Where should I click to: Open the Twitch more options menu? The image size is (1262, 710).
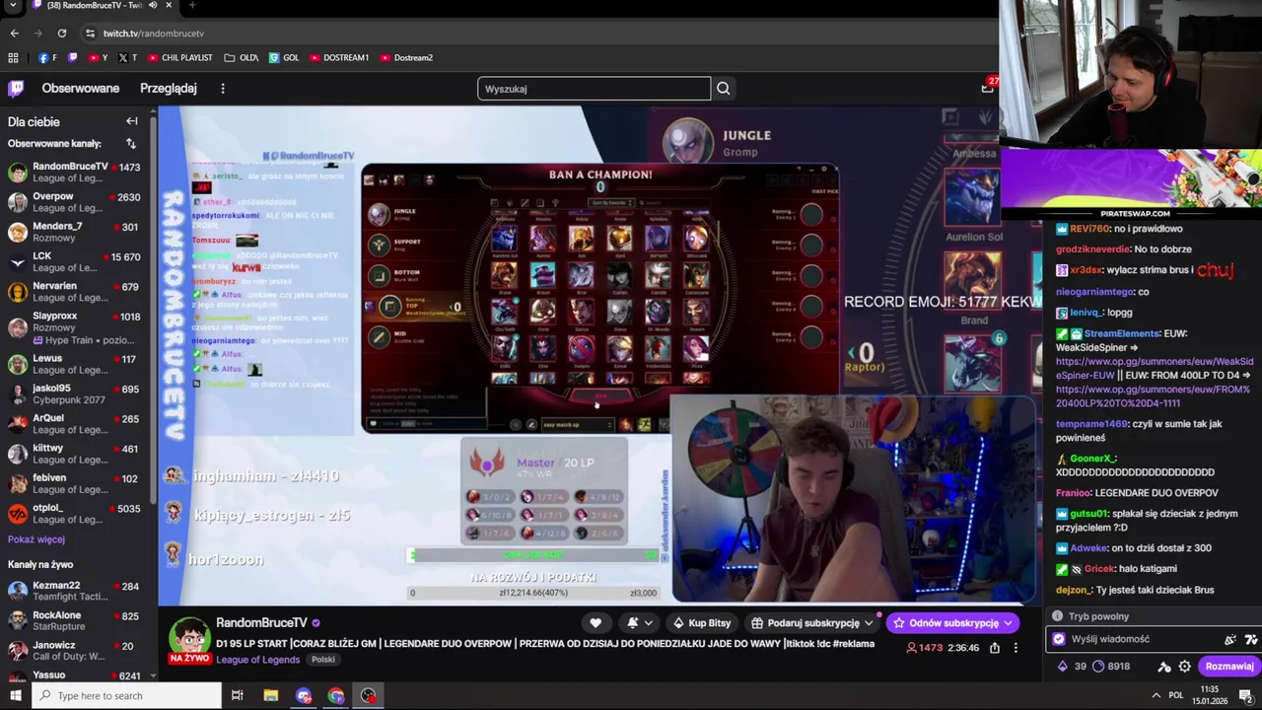tap(223, 89)
